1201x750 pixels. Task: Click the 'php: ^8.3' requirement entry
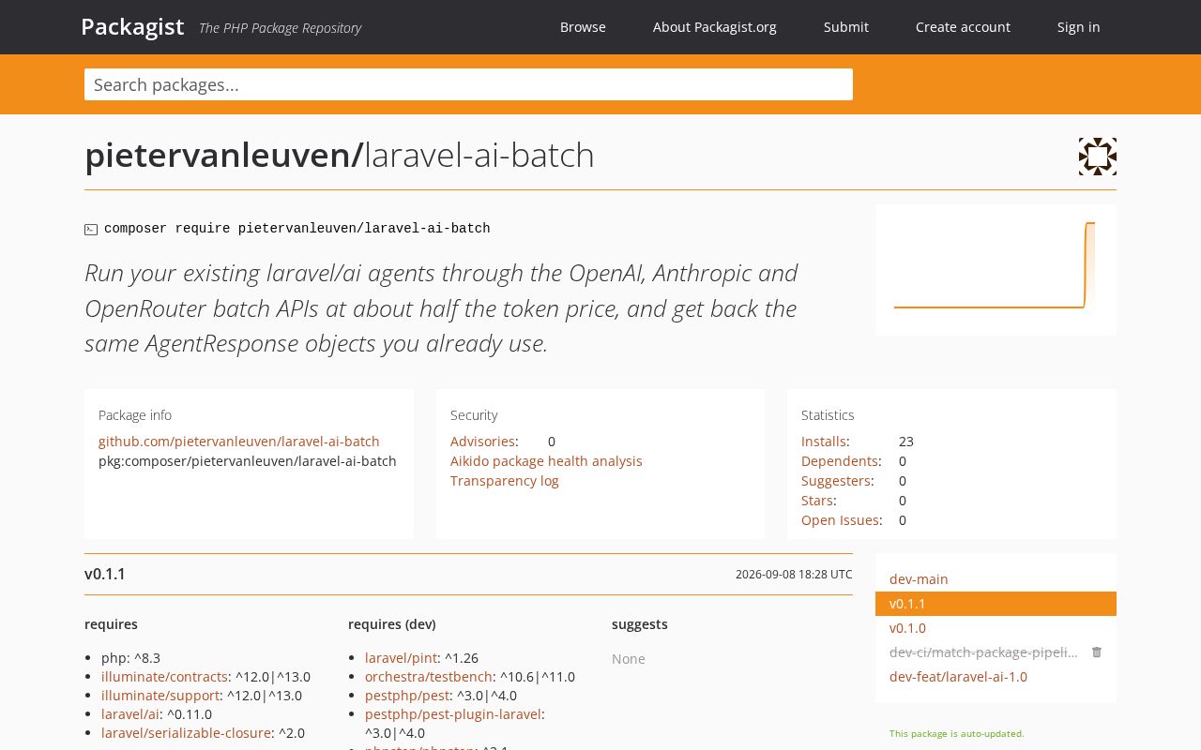[130, 658]
